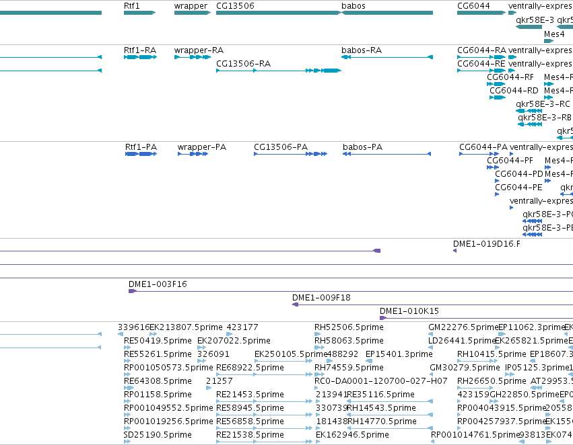Click the CG6044-RA transcript label
The width and height of the screenshot is (573, 445).
[x=481, y=50]
